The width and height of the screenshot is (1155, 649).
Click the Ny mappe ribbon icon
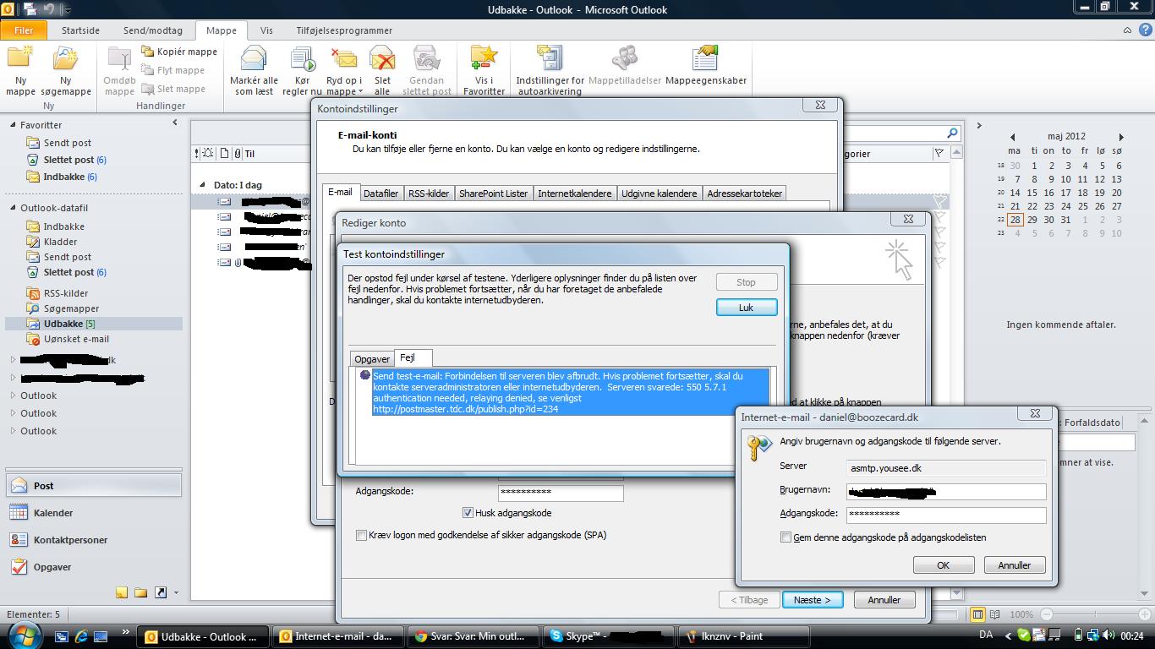tap(20, 71)
